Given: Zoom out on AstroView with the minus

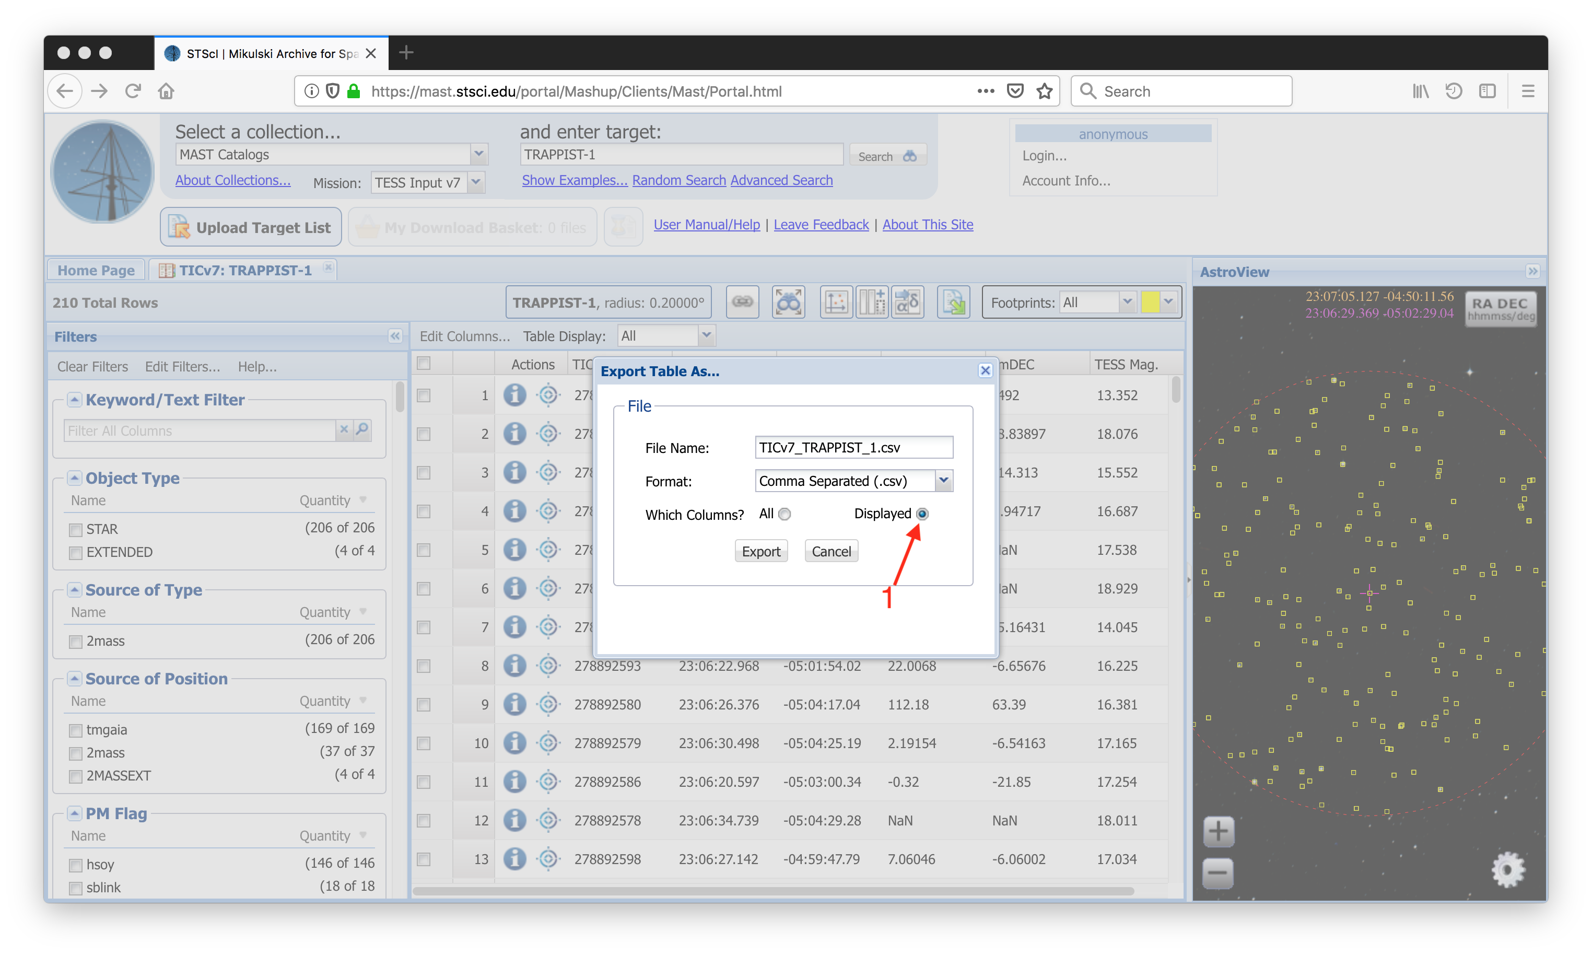Looking at the screenshot, I should pyautogui.click(x=1218, y=874).
